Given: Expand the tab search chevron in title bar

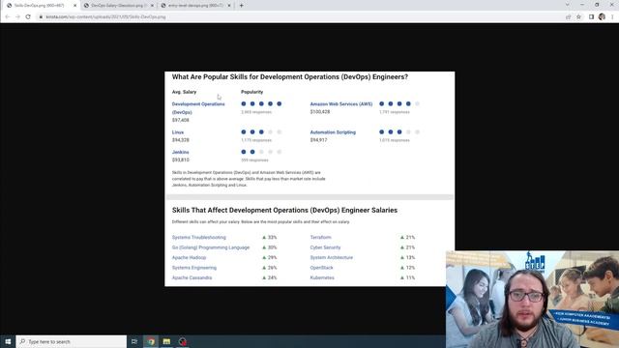Looking at the screenshot, I should pyautogui.click(x=568, y=5).
